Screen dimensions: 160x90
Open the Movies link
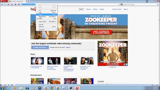pos(95,9)
